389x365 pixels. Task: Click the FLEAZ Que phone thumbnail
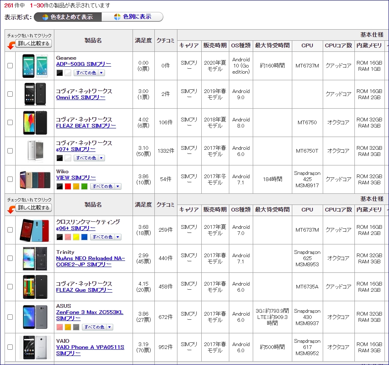point(35,287)
